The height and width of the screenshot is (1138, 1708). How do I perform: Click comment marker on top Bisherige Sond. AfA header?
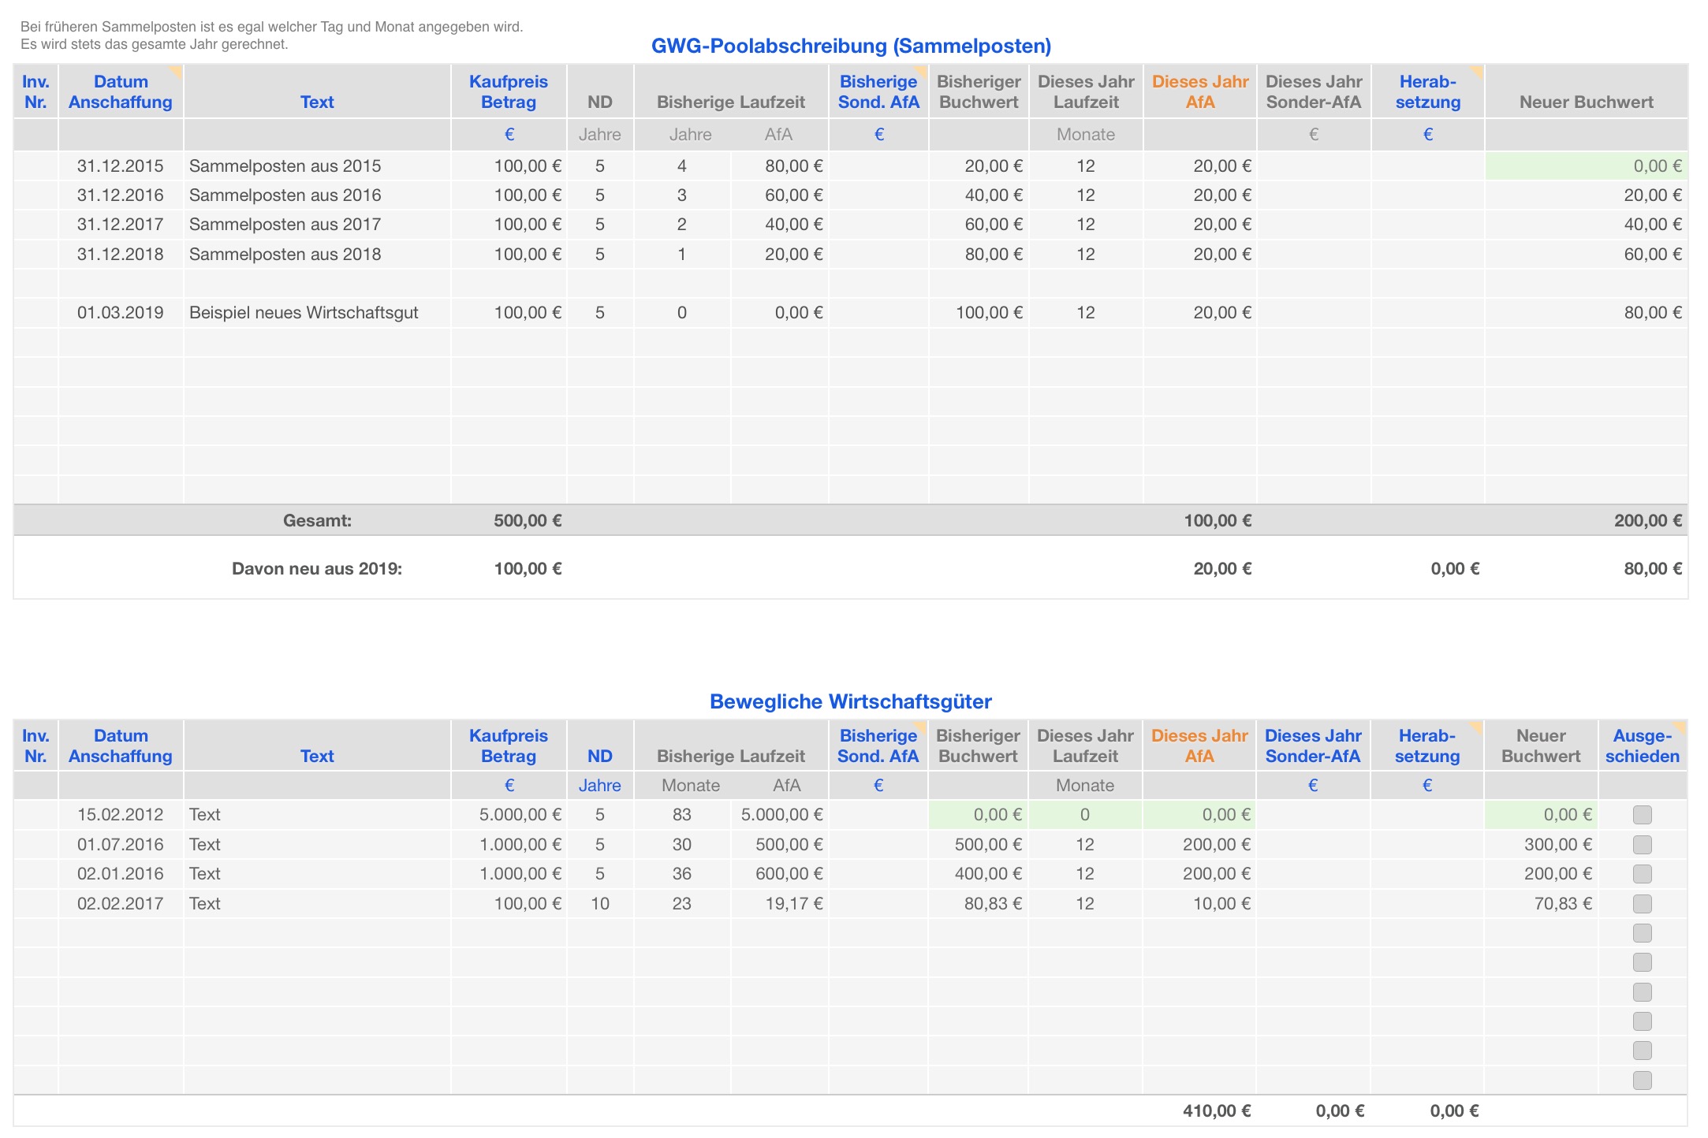921,72
